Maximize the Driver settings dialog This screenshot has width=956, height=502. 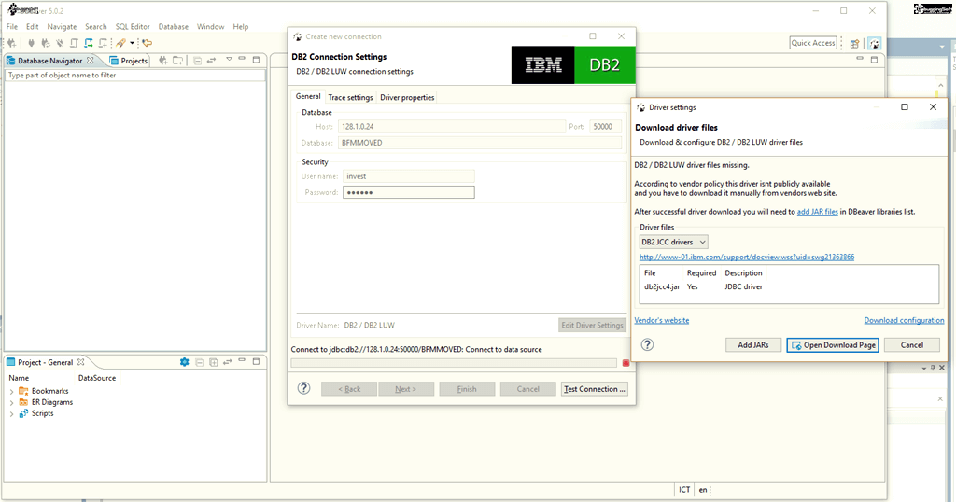904,107
